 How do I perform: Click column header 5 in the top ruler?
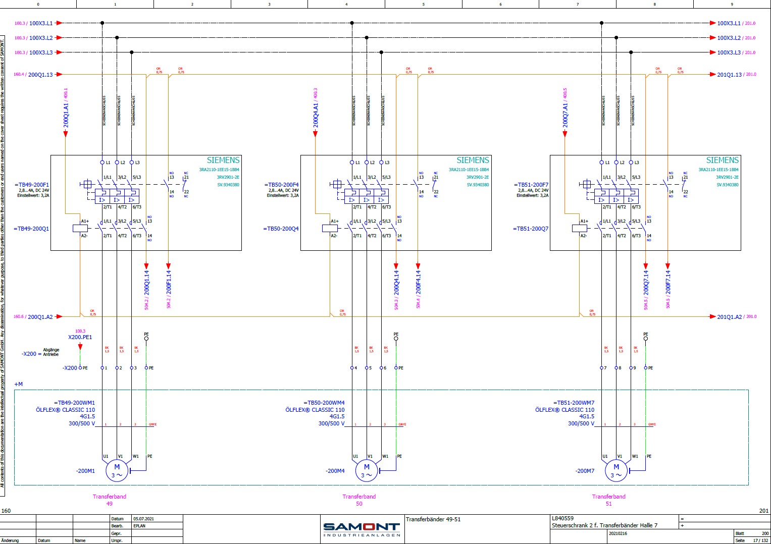click(424, 4)
